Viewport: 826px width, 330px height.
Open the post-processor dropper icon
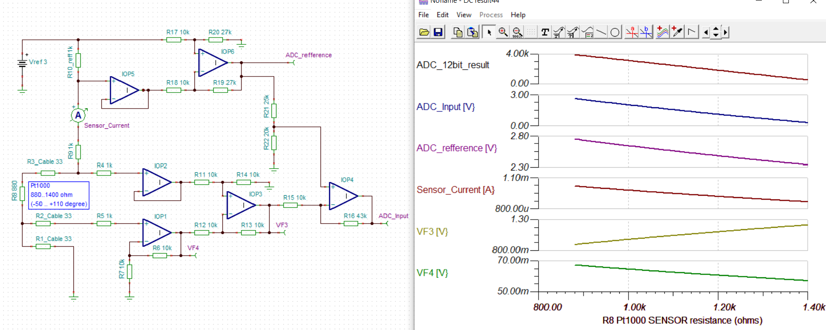(677, 32)
